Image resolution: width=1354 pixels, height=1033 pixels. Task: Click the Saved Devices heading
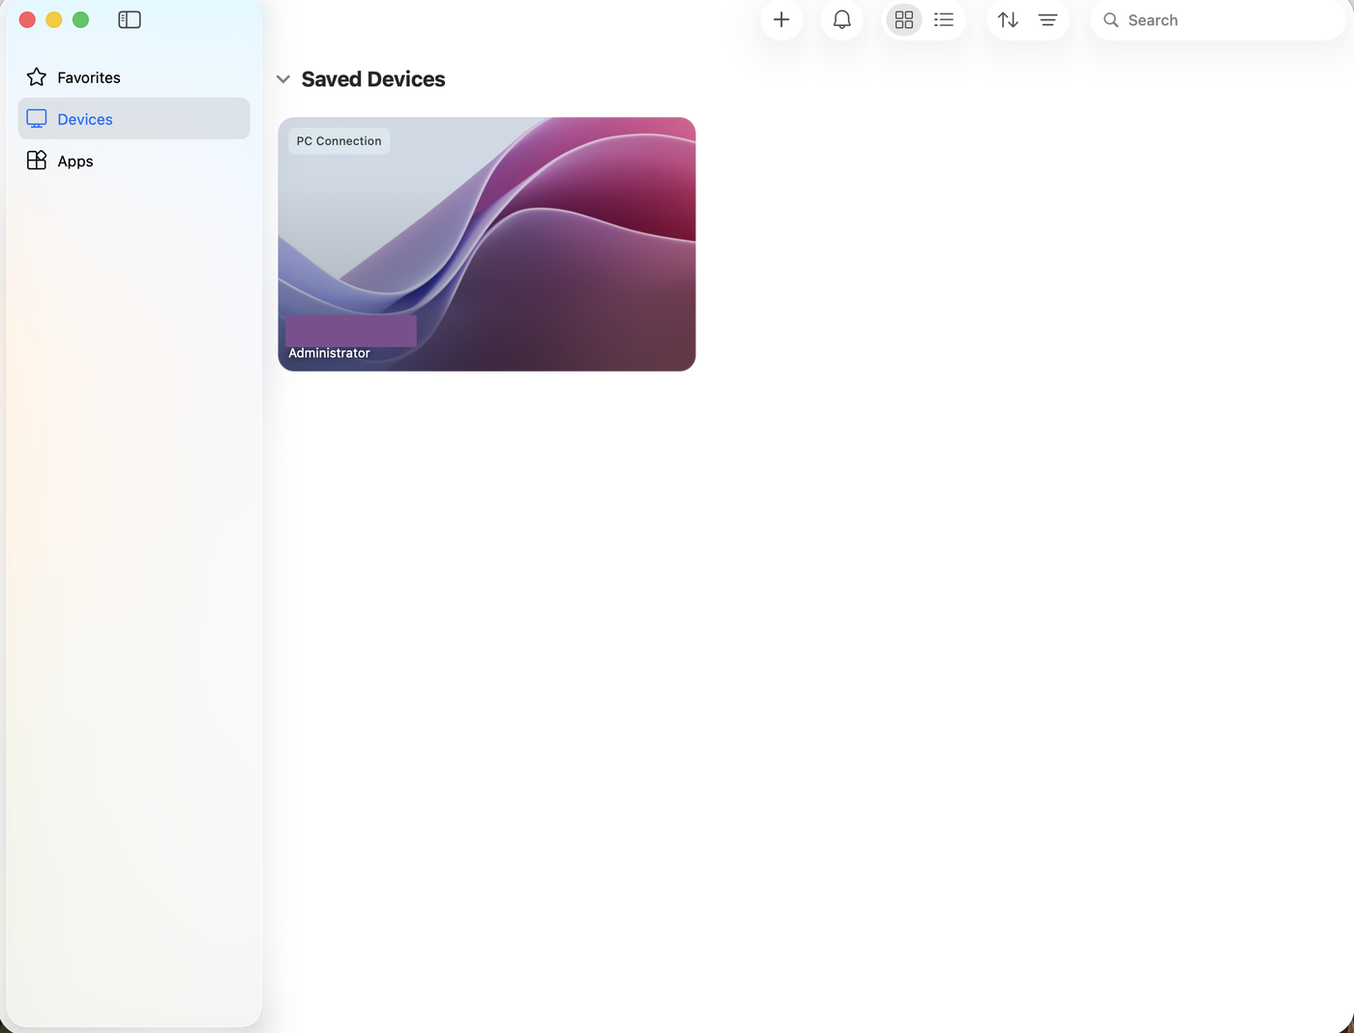pos(373,79)
